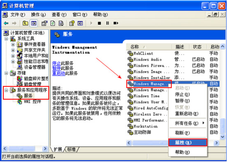Click the Help question-mark toolbar icon
The image size is (227, 162).
point(72,23)
